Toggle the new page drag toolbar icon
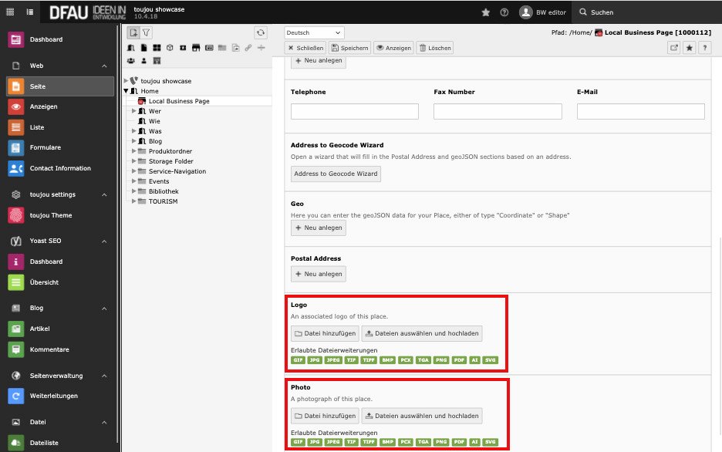 pyautogui.click(x=133, y=32)
